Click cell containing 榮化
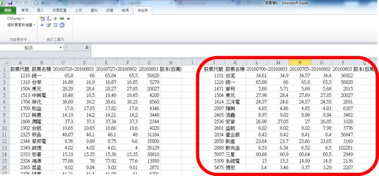The image size is (379, 176). (x=42, y=102)
